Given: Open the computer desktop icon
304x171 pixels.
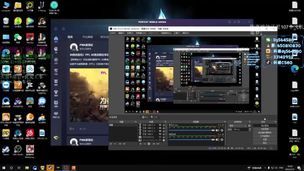Looking at the screenshot, I should [x=6, y=6].
